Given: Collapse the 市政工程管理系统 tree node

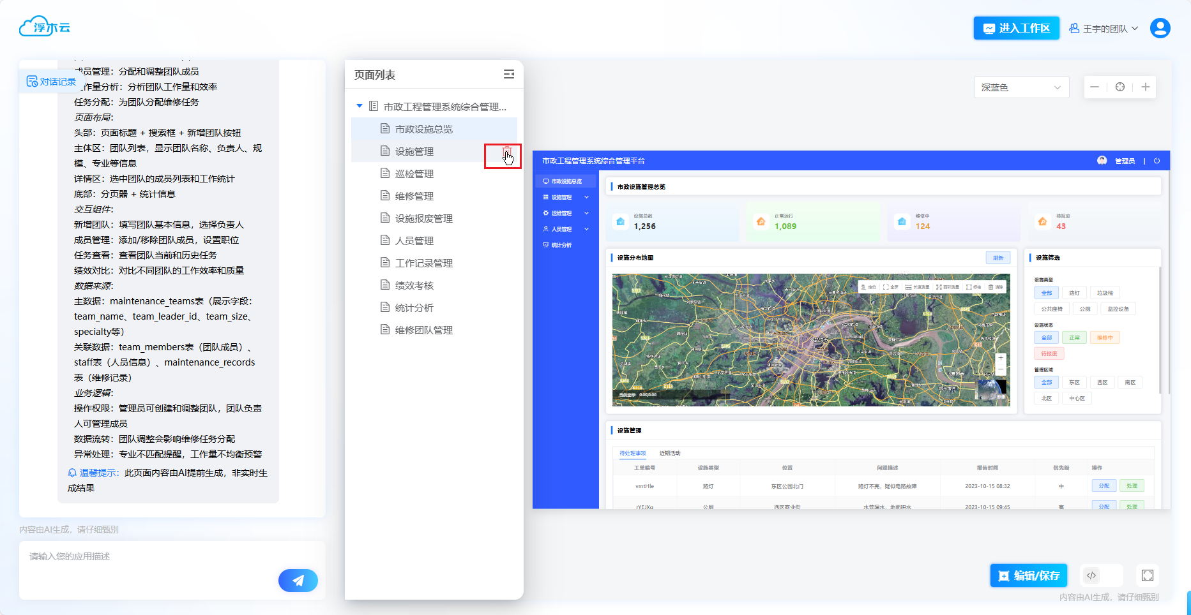Looking at the screenshot, I should pyautogui.click(x=360, y=107).
